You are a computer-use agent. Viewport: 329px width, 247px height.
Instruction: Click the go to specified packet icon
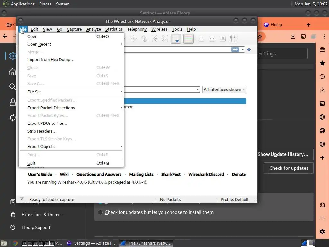pyautogui.click(x=144, y=39)
